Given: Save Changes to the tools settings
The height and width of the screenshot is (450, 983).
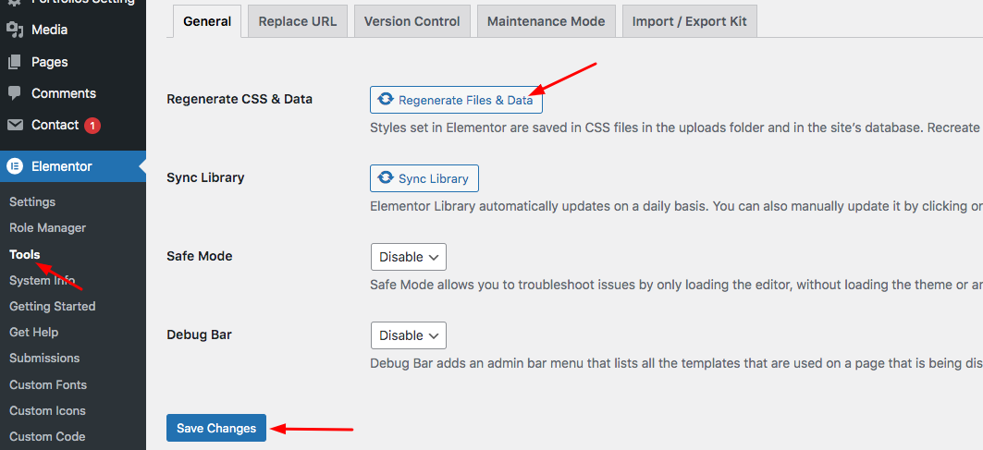Looking at the screenshot, I should [216, 428].
